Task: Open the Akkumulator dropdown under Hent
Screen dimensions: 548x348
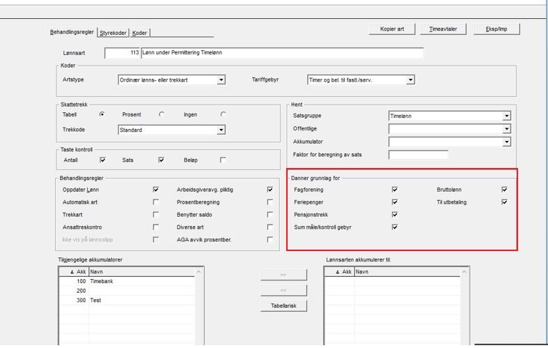Action: [x=506, y=142]
